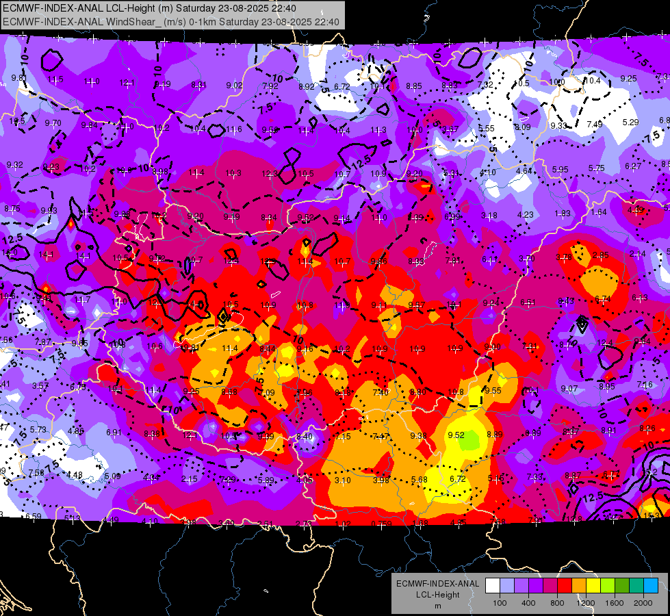Viewport: 670px width, 616px height.
Task: Click the map value 6.91
Action: (114, 433)
